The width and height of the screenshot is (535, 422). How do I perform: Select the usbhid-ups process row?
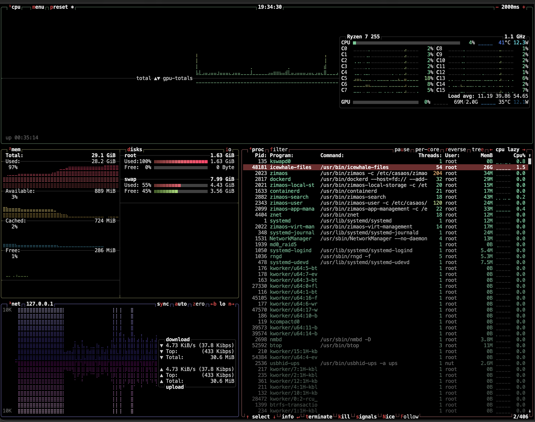386,363
